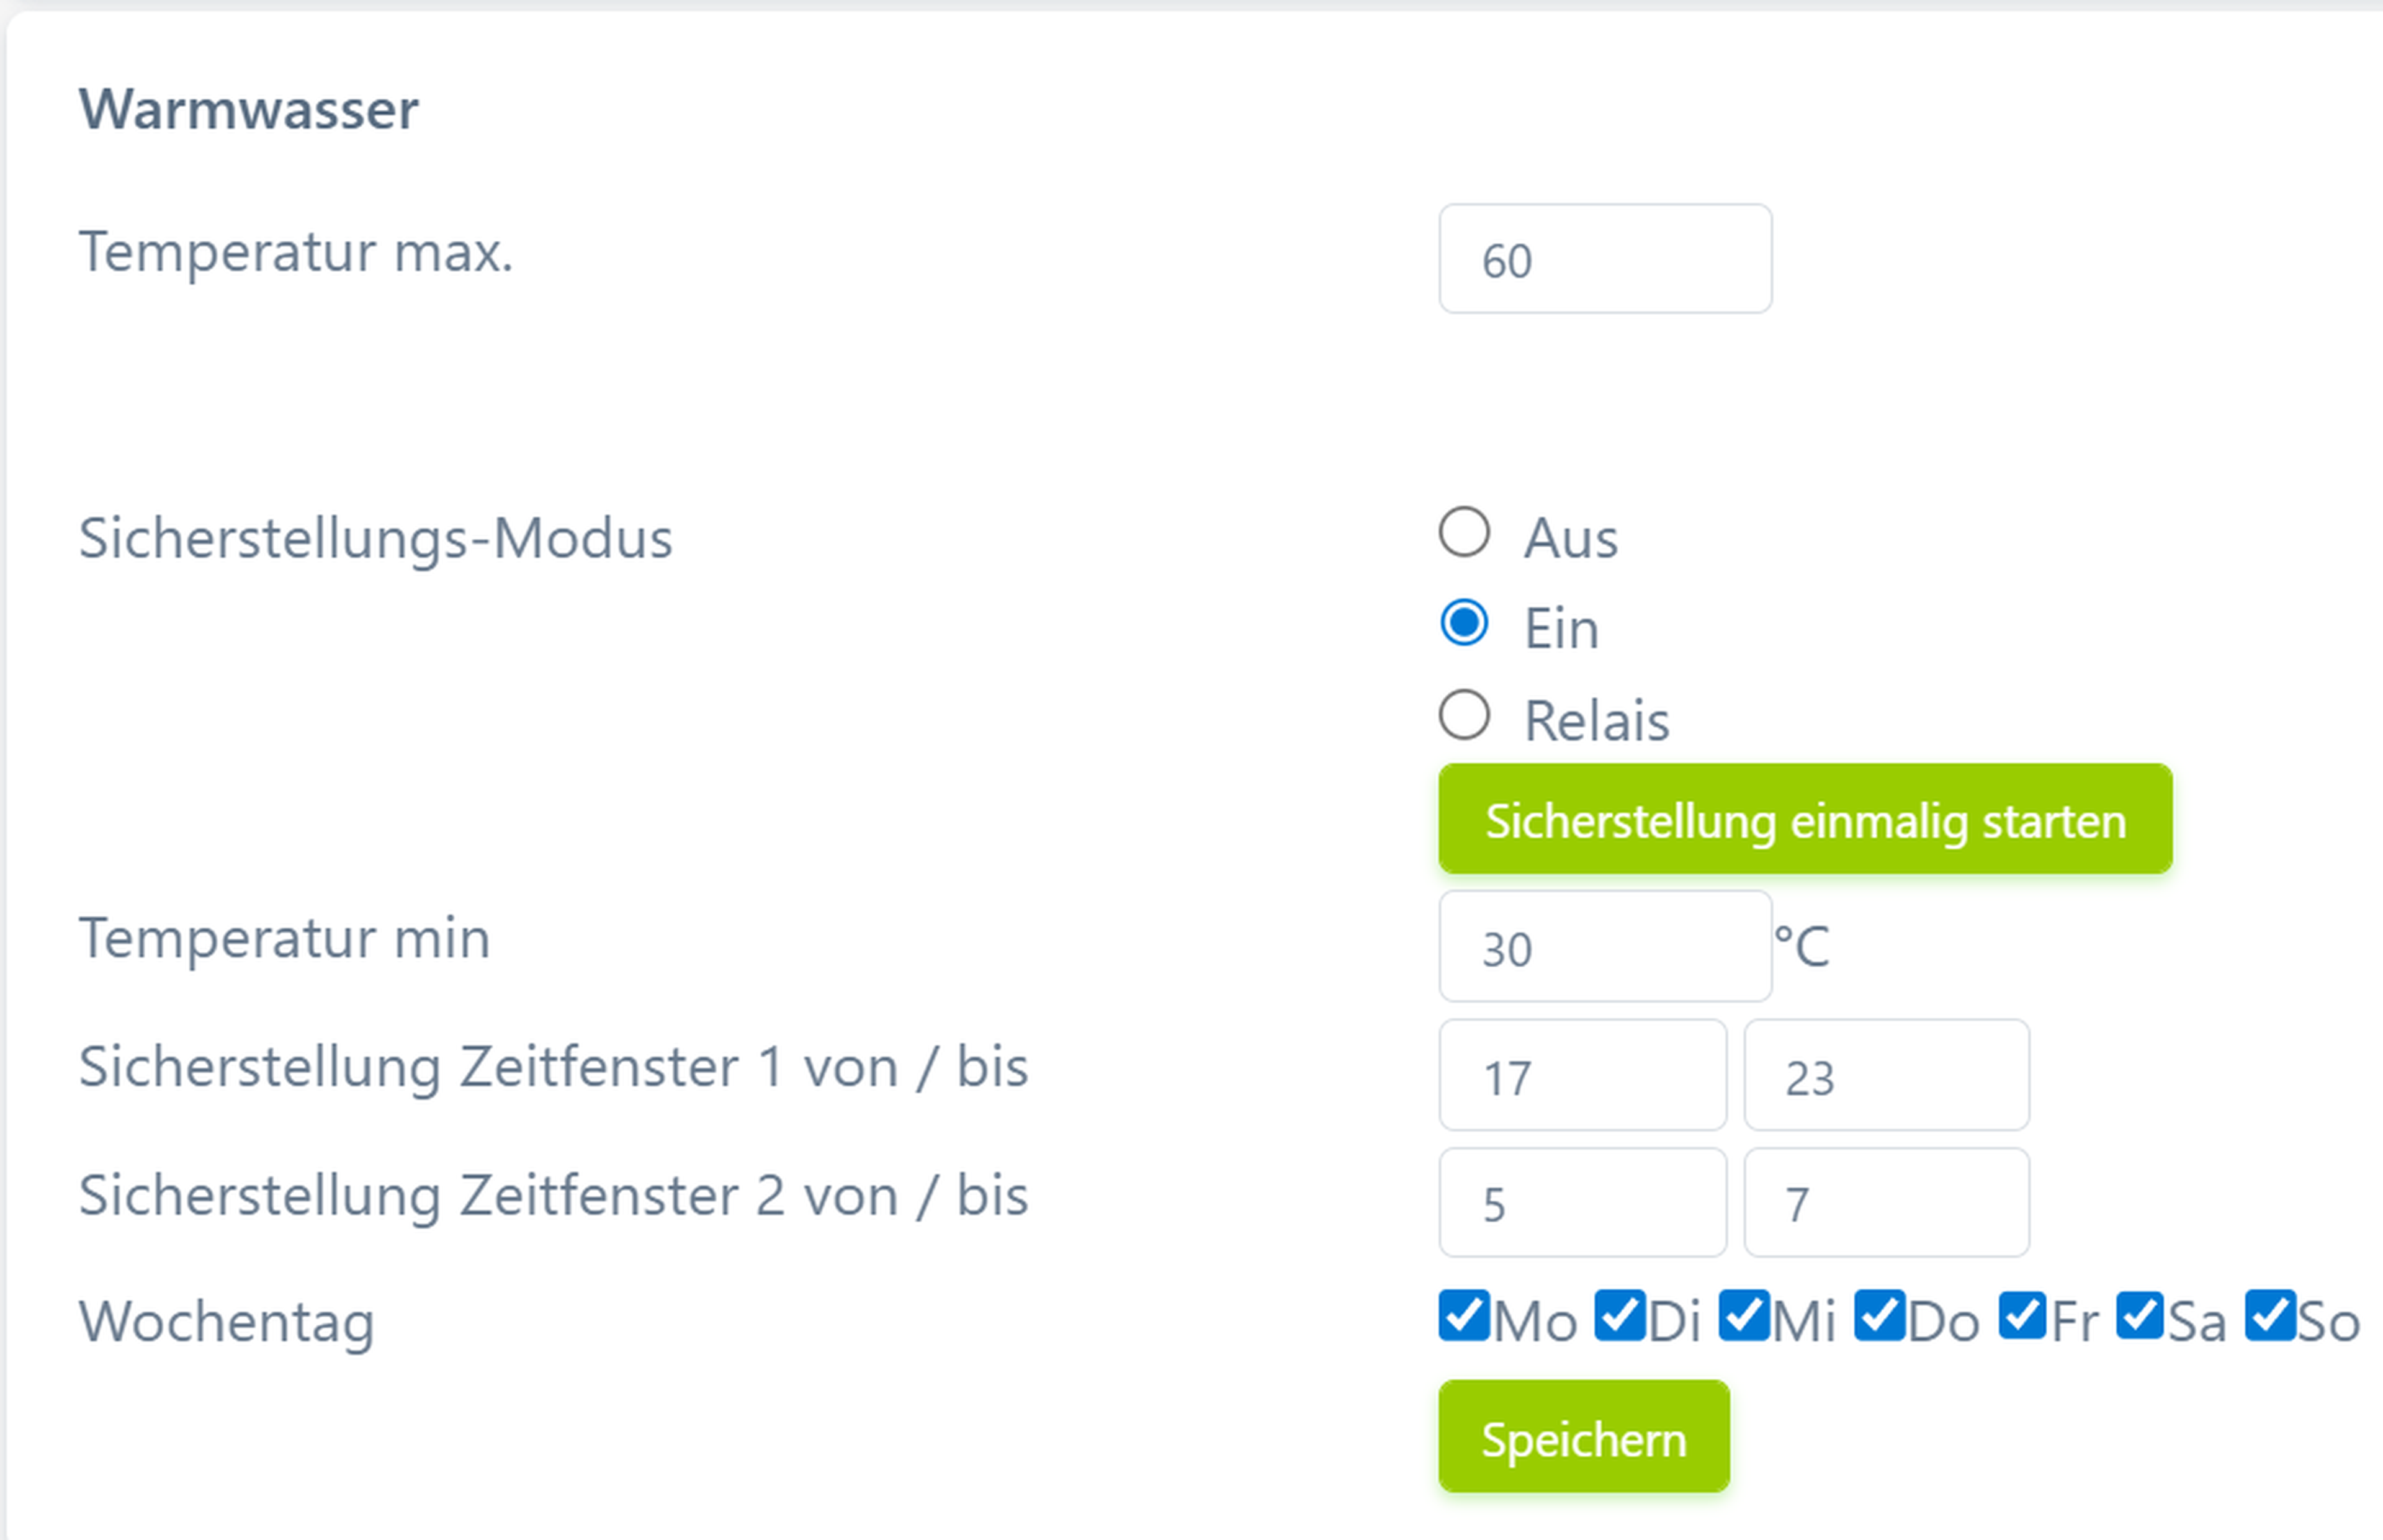Edit Zeitfenster 2 start hour field
The image size is (2383, 1540).
click(x=1581, y=1203)
